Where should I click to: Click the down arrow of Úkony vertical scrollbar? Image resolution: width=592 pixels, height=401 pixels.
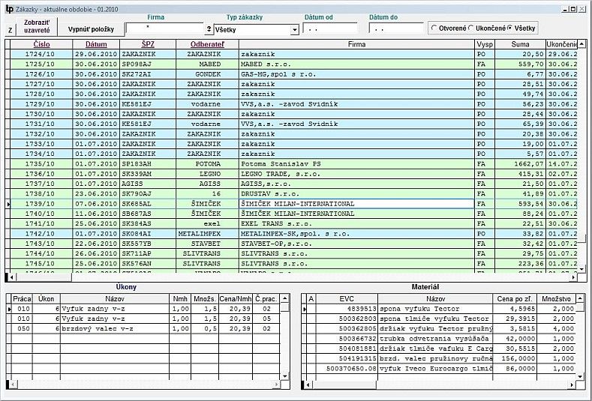tap(285, 376)
